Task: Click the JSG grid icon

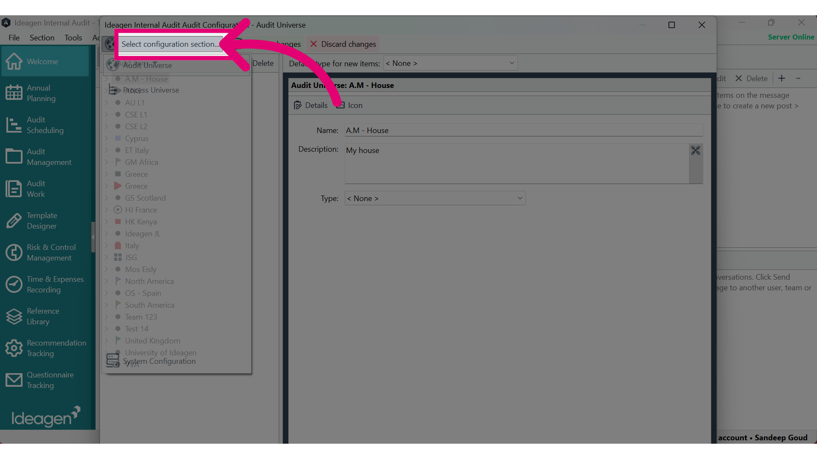Action: coord(118,257)
